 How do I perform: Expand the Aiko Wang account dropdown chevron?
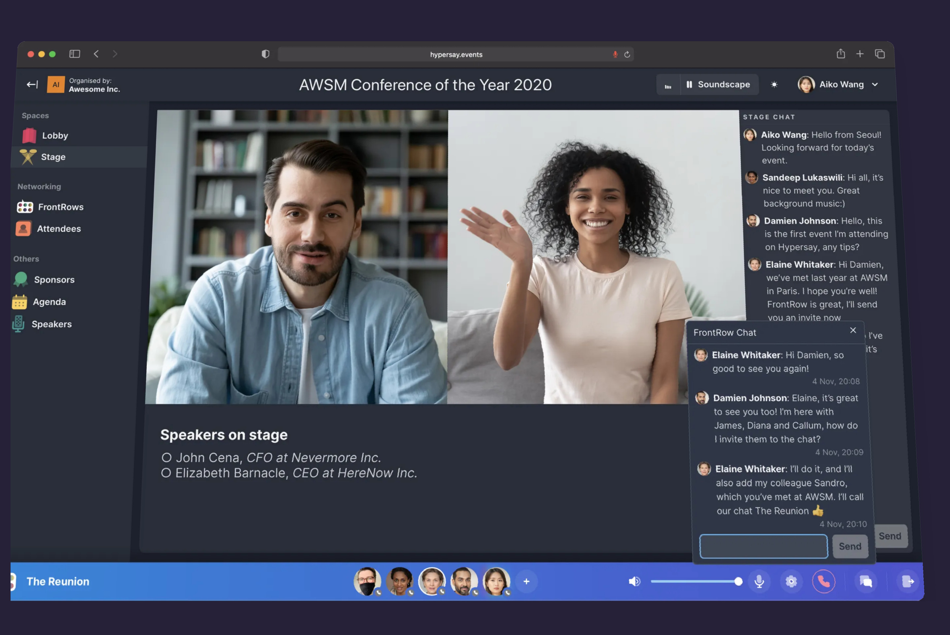click(875, 85)
